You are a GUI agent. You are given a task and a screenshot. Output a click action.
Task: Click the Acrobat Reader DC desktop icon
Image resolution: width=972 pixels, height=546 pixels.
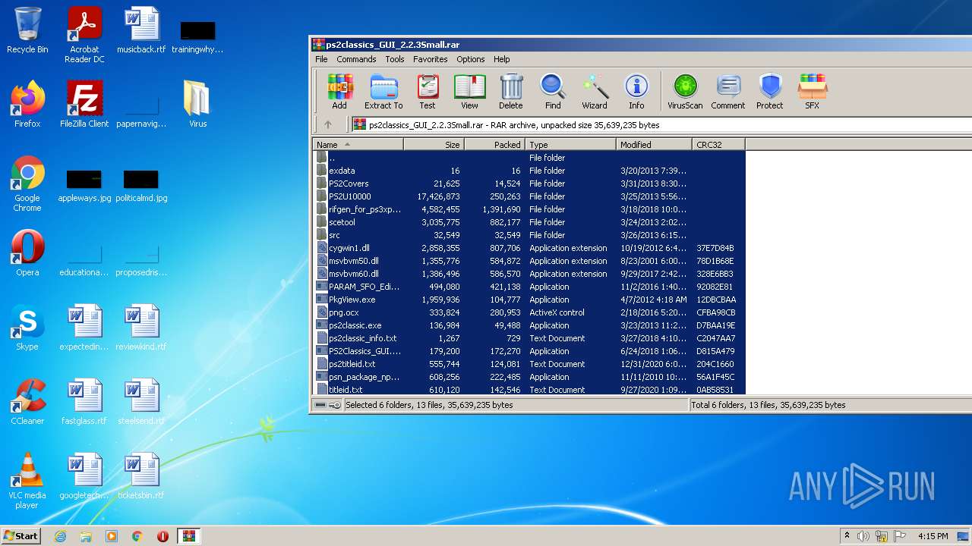(x=84, y=35)
